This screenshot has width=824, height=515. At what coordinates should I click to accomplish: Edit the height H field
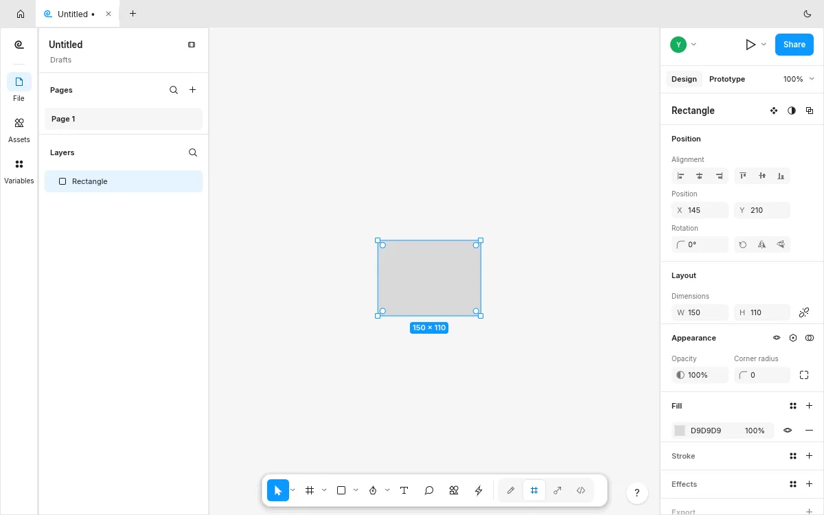(x=762, y=312)
